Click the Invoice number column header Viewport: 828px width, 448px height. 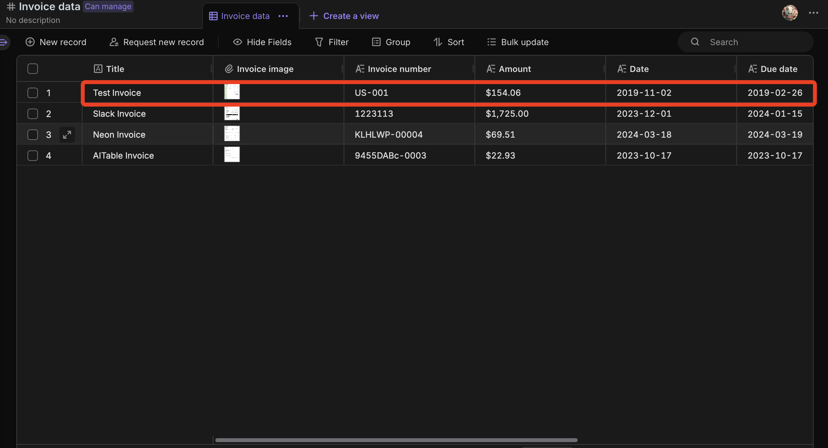point(409,69)
